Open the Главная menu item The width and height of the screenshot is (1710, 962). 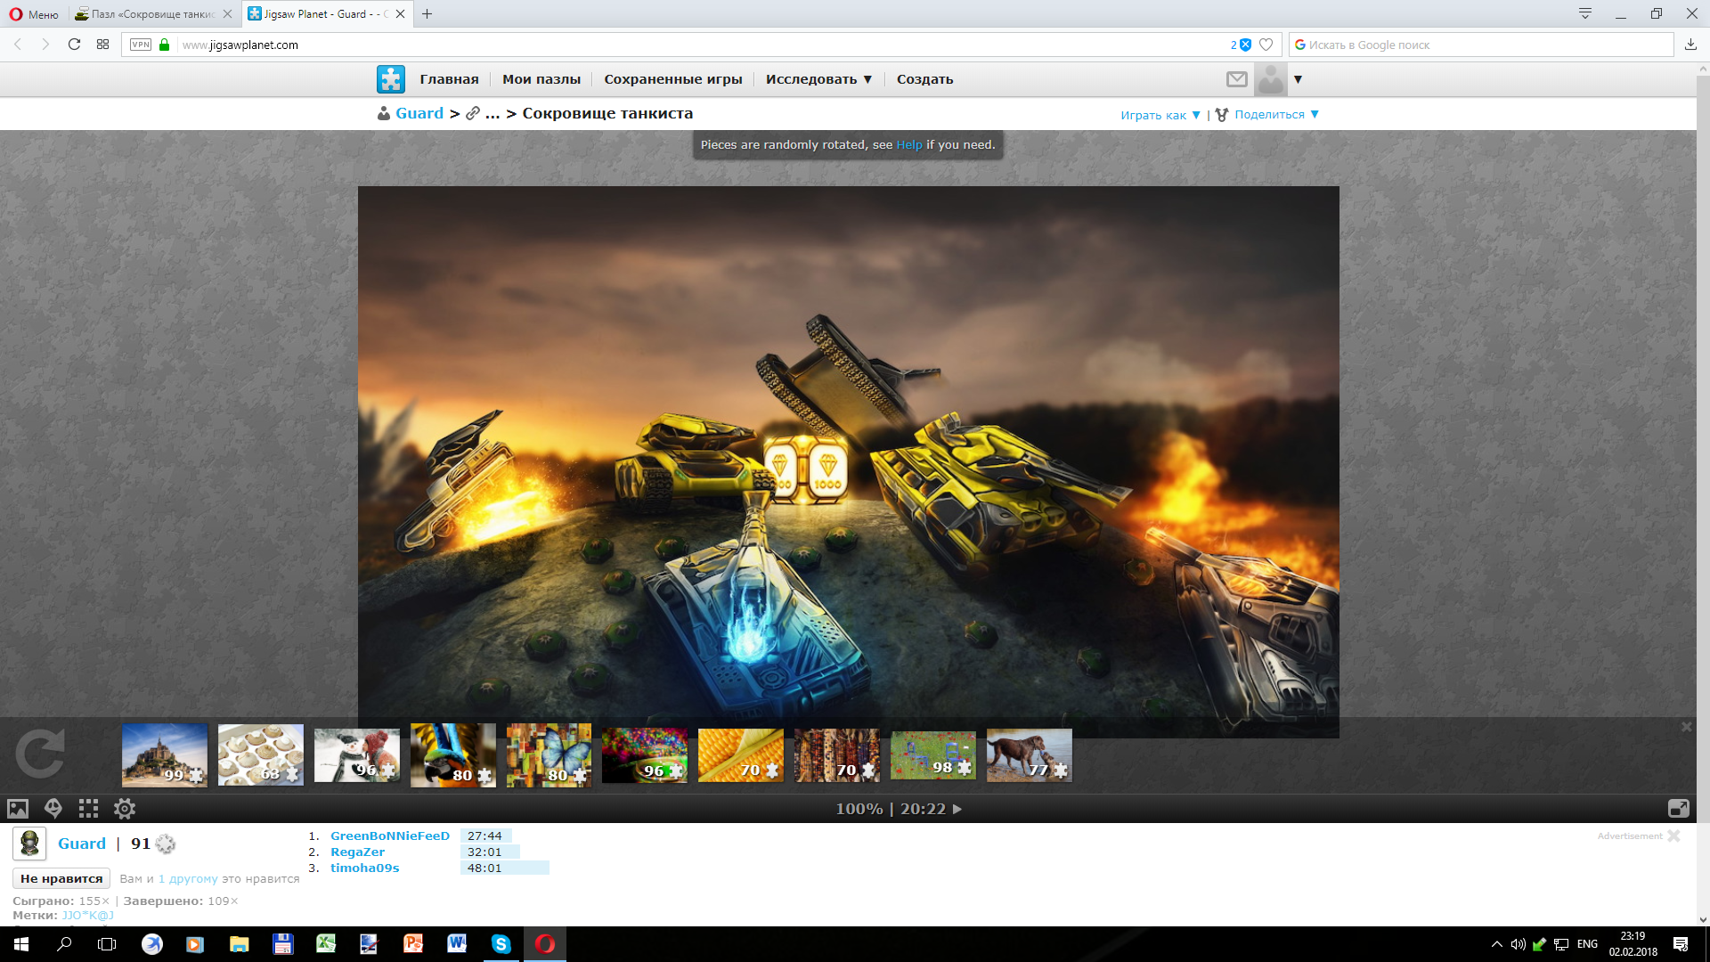pos(449,79)
